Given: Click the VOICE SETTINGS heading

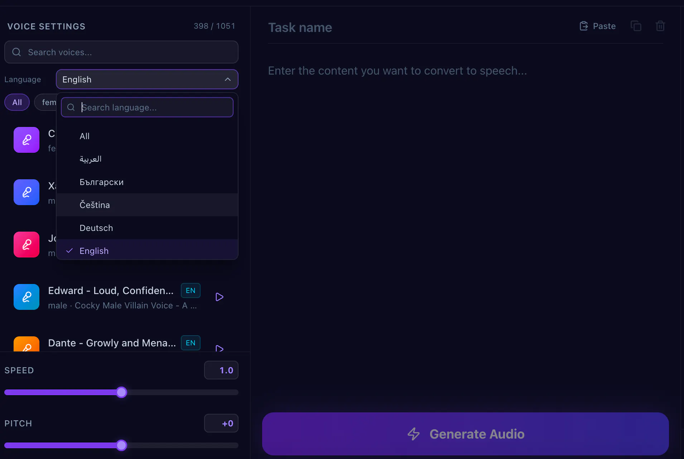Looking at the screenshot, I should 46,27.
